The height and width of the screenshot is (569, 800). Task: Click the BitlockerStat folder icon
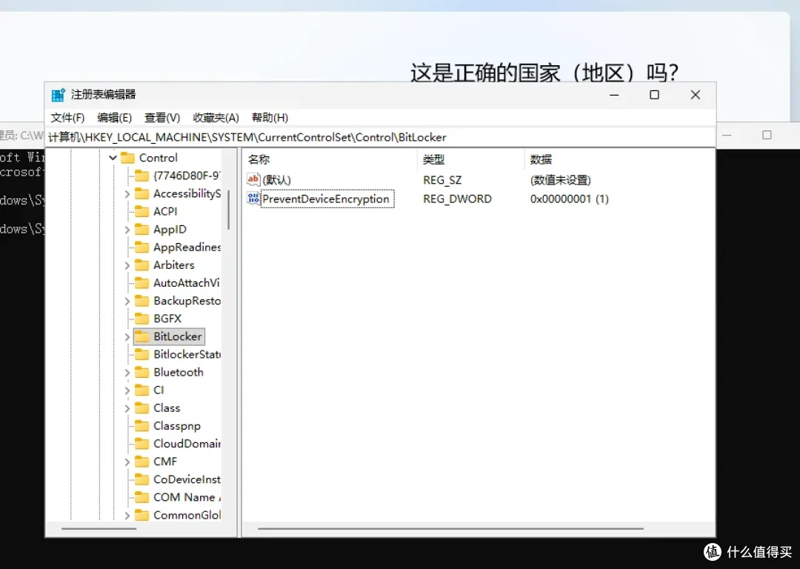(x=141, y=354)
